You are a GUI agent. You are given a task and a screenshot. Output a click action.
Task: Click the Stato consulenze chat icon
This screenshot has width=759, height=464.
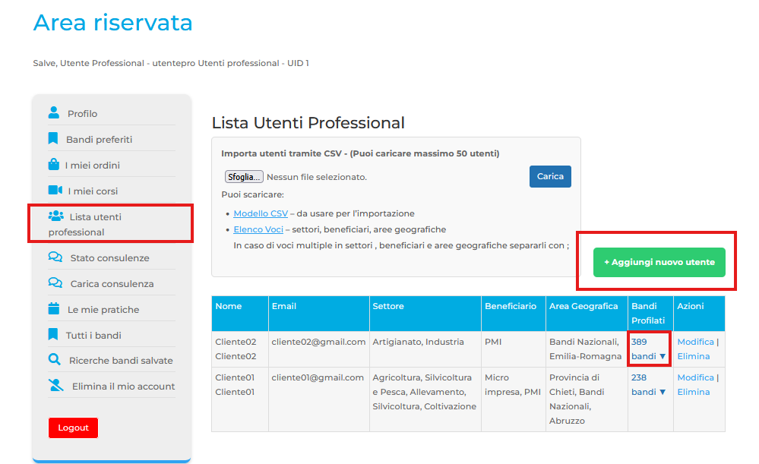pyautogui.click(x=55, y=257)
